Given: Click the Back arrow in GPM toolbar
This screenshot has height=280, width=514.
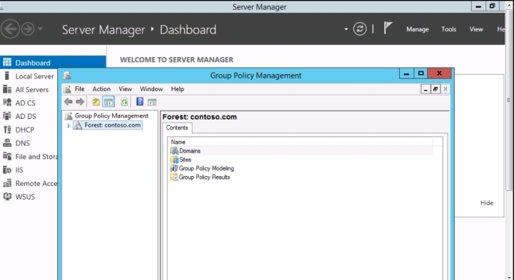Looking at the screenshot, I should coord(69,102).
